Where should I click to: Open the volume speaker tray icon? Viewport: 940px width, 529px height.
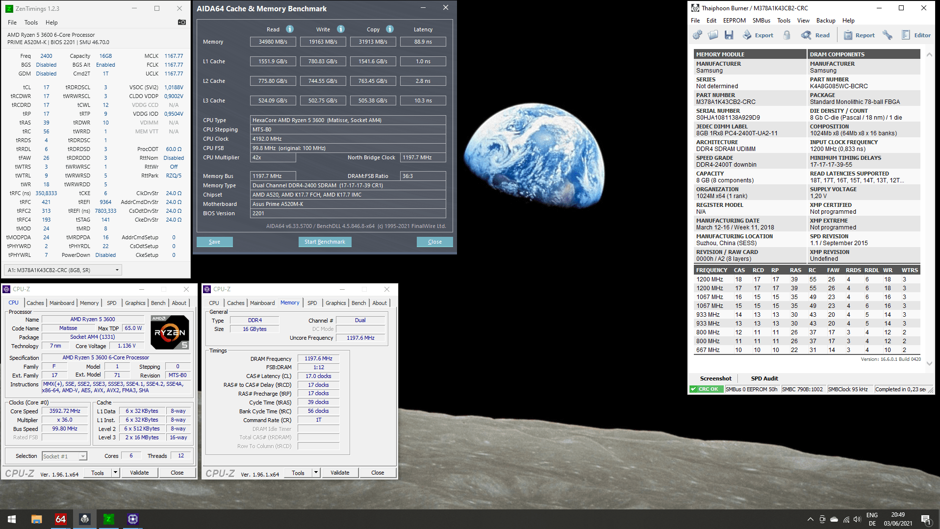pyautogui.click(x=857, y=519)
